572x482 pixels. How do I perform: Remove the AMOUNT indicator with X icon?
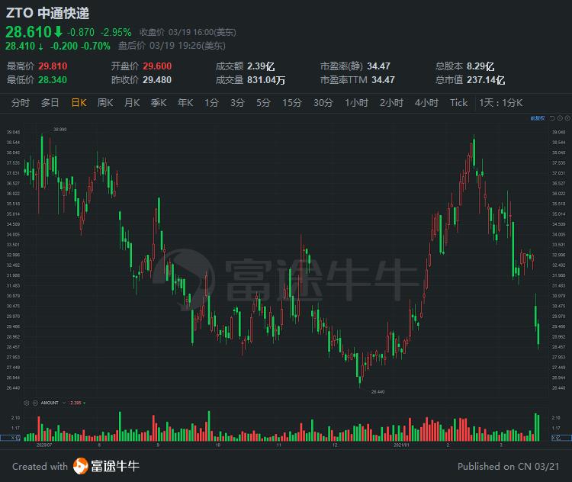point(35,403)
